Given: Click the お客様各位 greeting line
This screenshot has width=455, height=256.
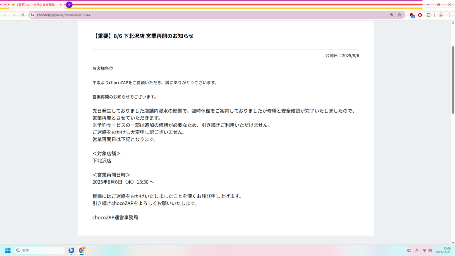Looking at the screenshot, I should tap(103, 69).
